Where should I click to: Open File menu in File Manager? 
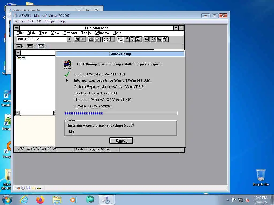tap(20, 33)
